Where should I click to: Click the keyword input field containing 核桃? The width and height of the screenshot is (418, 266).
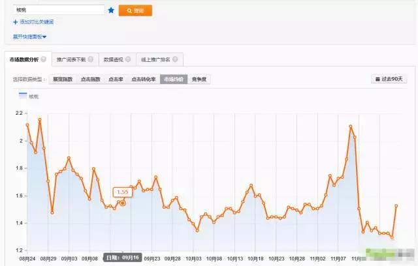pos(57,10)
